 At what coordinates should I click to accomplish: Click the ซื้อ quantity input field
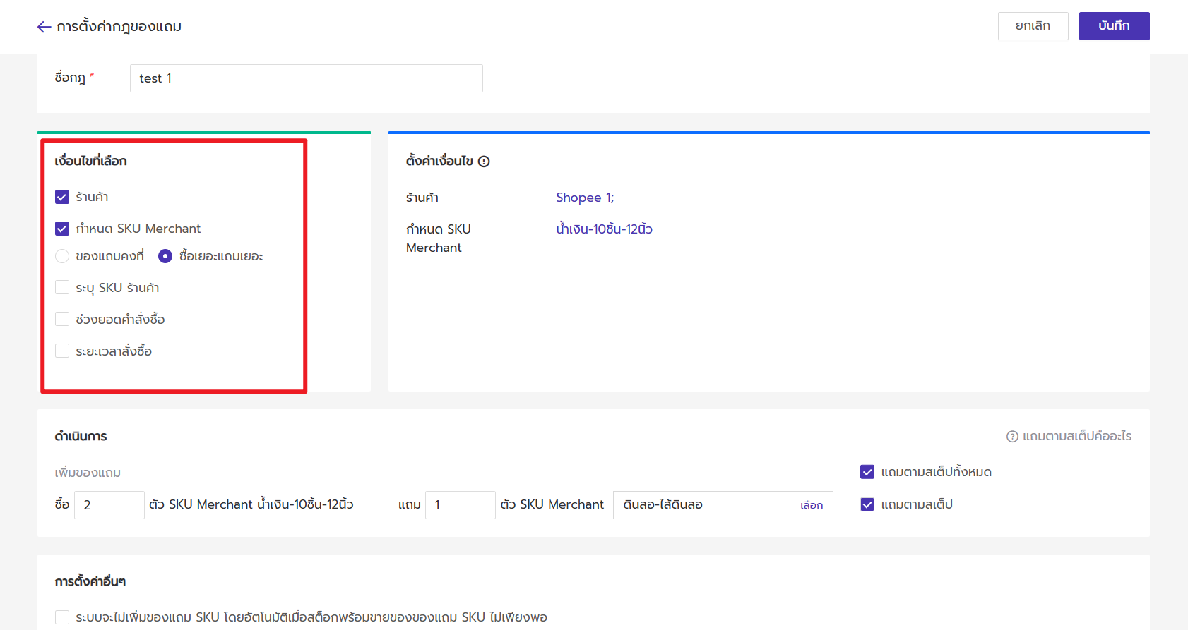(109, 505)
